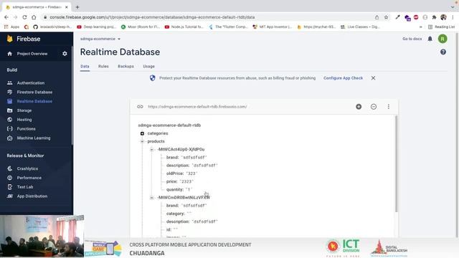Switch to the Data tab
The height and width of the screenshot is (258, 459).
(85, 67)
